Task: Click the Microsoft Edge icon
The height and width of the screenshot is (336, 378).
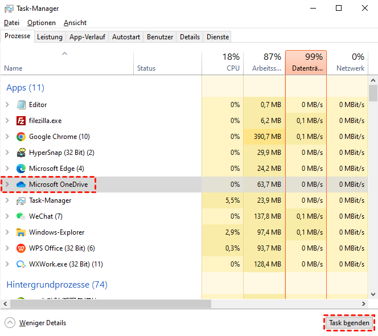Action: pos(21,169)
